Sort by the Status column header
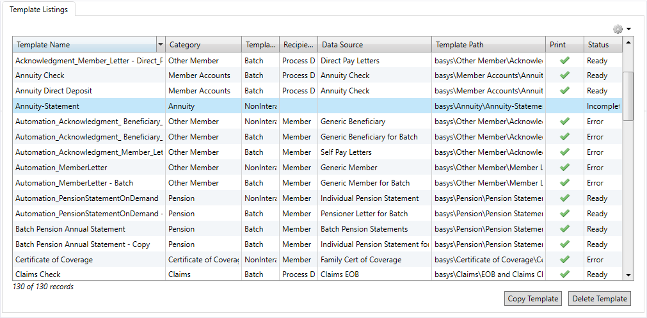 pos(602,45)
